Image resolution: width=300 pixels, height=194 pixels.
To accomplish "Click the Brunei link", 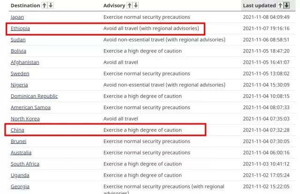I will click(19, 141).
